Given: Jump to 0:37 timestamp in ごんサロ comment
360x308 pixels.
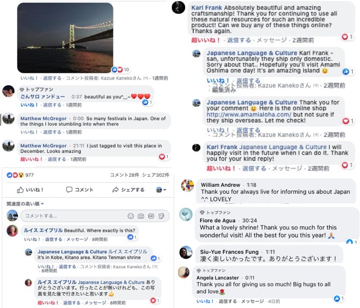Looking at the screenshot, I should point(76,97).
